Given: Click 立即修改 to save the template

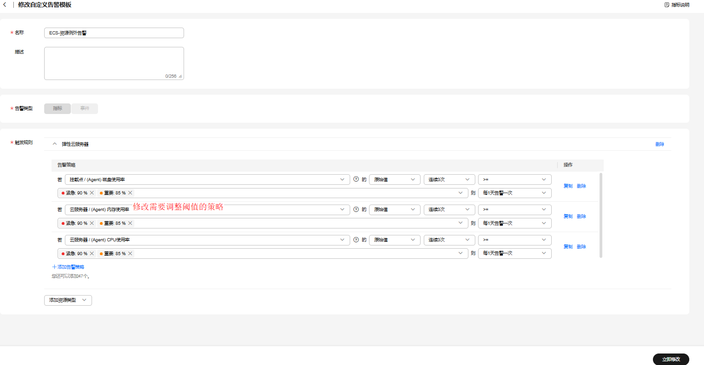Looking at the screenshot, I should click(670, 359).
